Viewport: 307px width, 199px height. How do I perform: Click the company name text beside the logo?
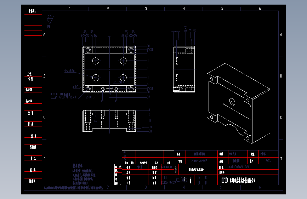click(243, 180)
